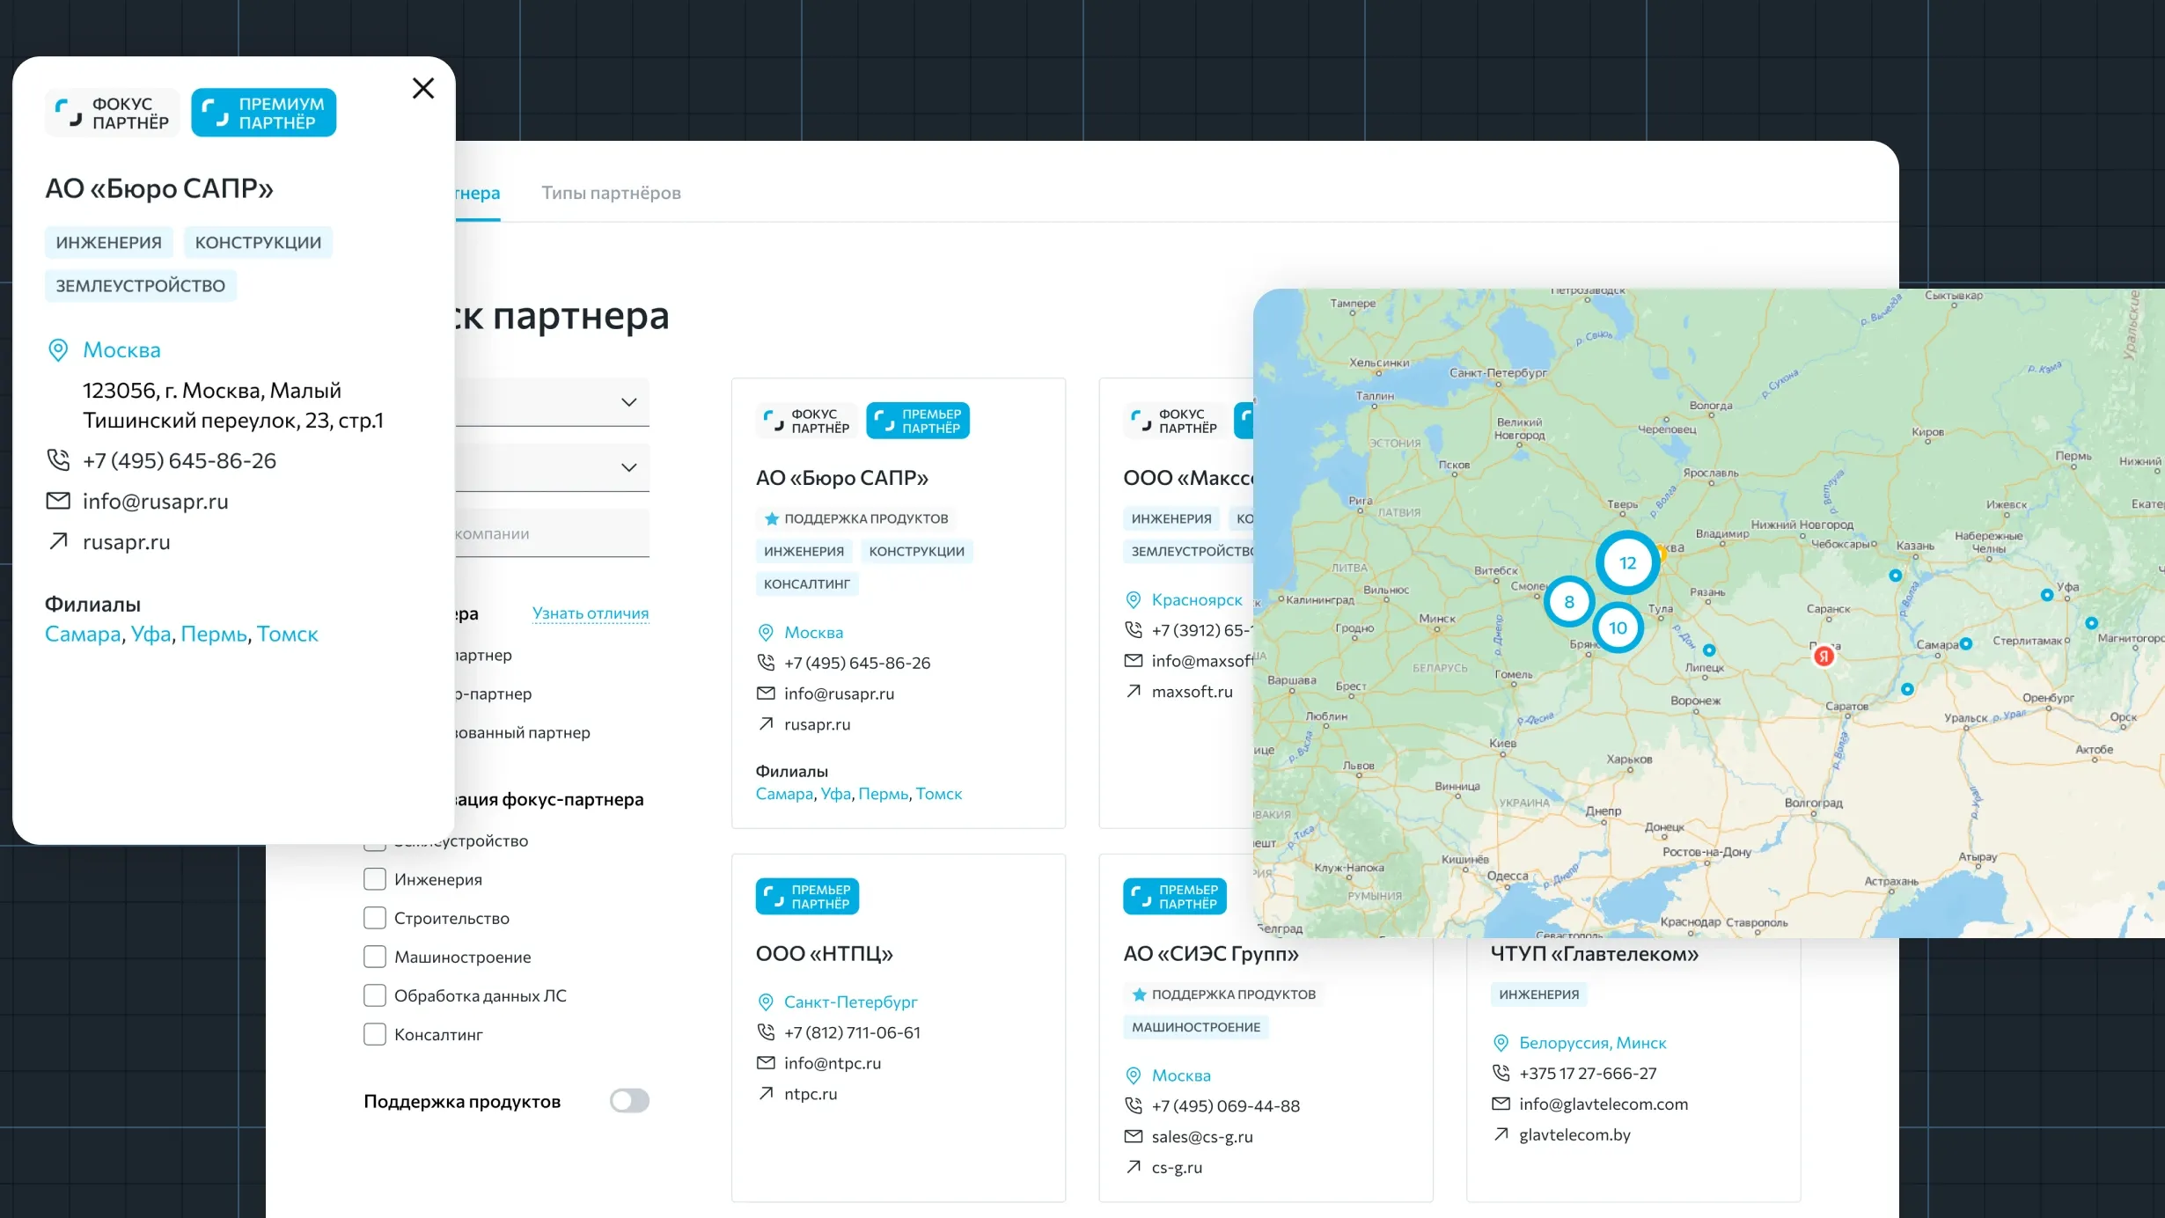Click the phone icon beside +7 (812) 711-06-61
The image size is (2165, 1218).
coord(766,1032)
